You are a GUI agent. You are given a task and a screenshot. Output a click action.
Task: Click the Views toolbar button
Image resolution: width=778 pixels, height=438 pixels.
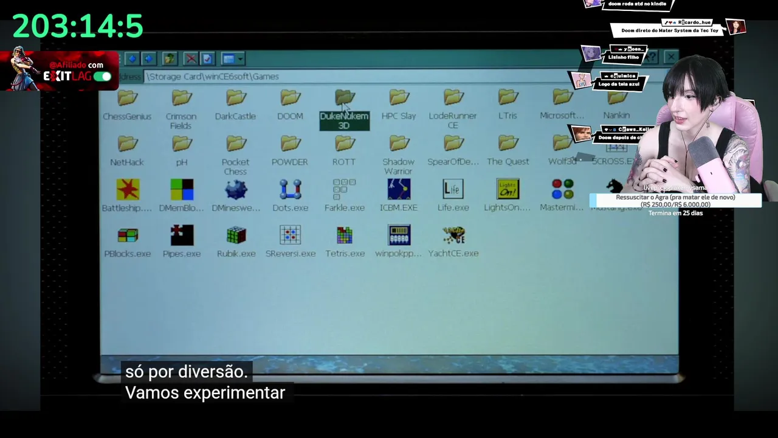click(229, 58)
